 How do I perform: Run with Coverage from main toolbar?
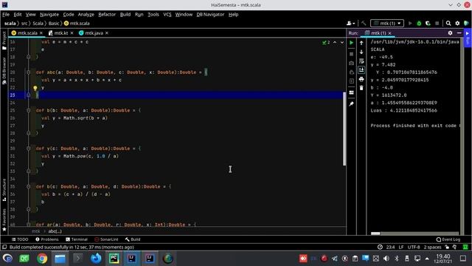point(428,23)
